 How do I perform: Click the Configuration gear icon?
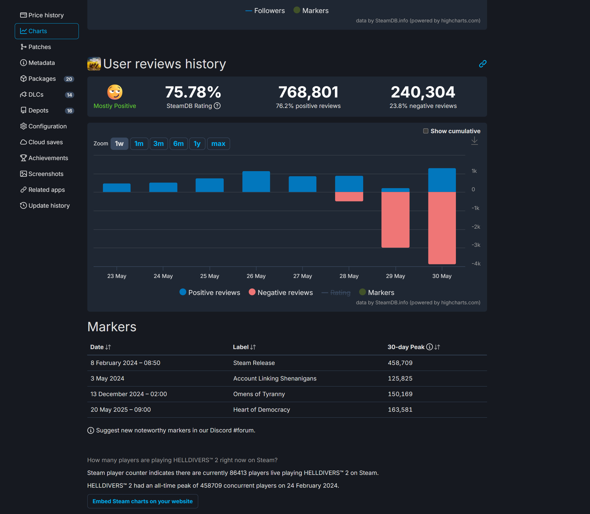coord(24,126)
